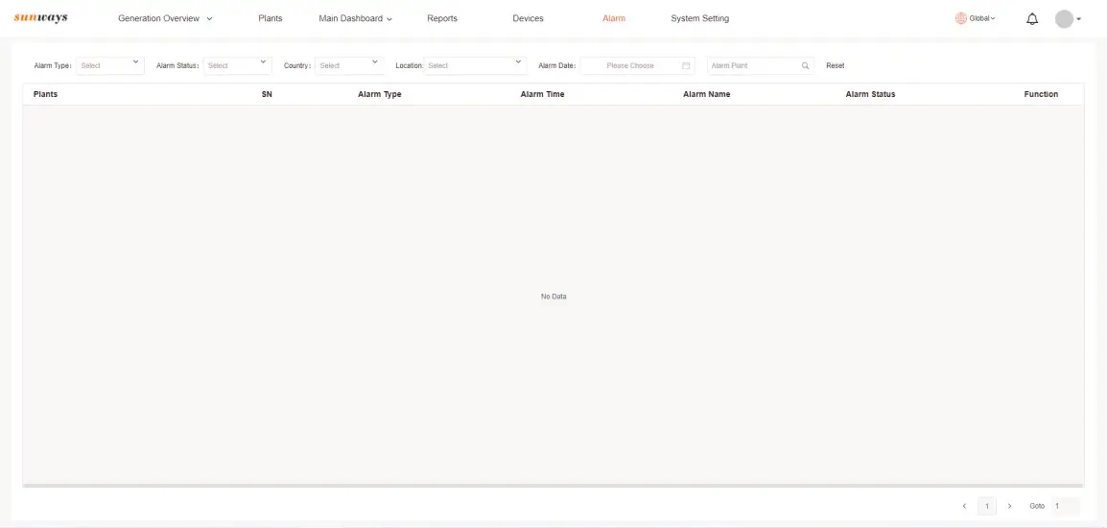Click the Alarm Time column header
This screenshot has height=528, width=1107.
tap(542, 94)
